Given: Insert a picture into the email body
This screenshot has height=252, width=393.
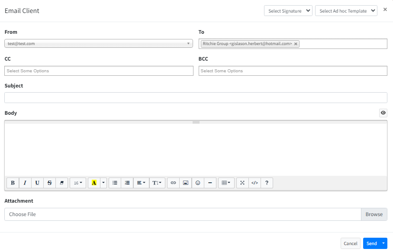Looking at the screenshot, I should click(185, 183).
